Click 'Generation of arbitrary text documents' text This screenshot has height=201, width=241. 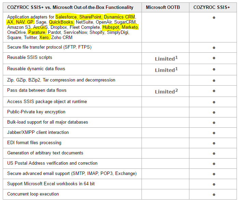(45, 153)
